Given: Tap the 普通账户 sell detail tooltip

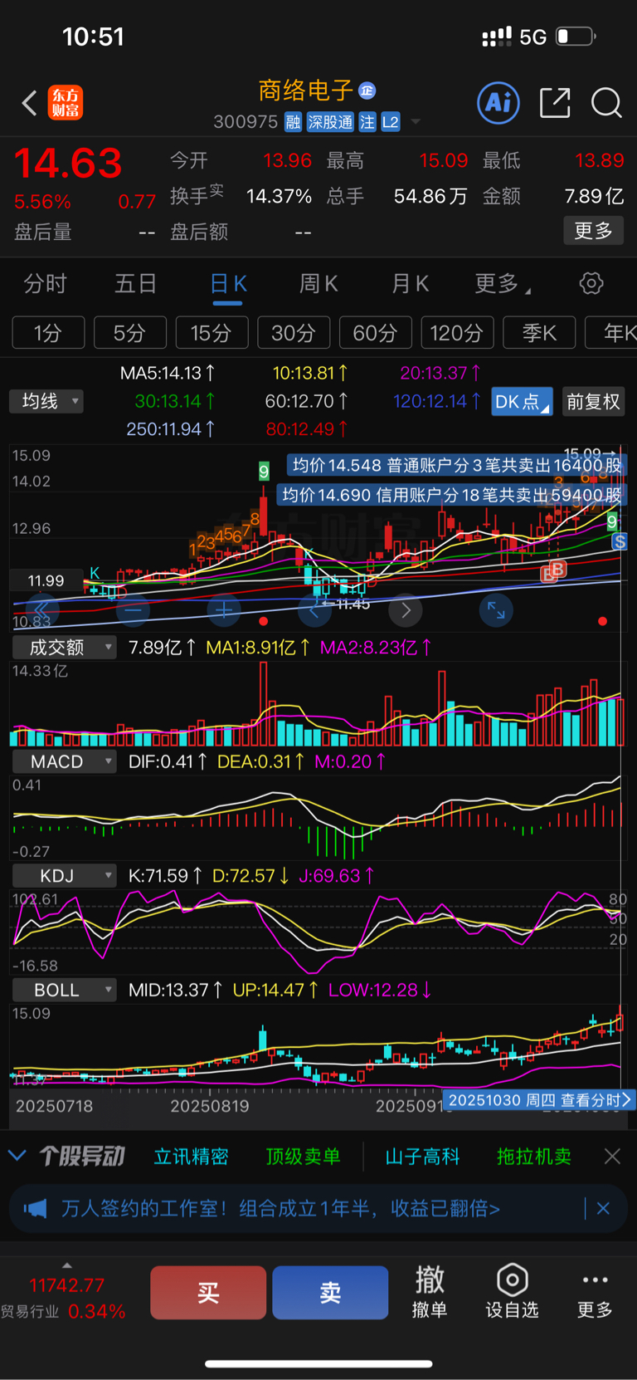Looking at the screenshot, I should pos(457,465).
